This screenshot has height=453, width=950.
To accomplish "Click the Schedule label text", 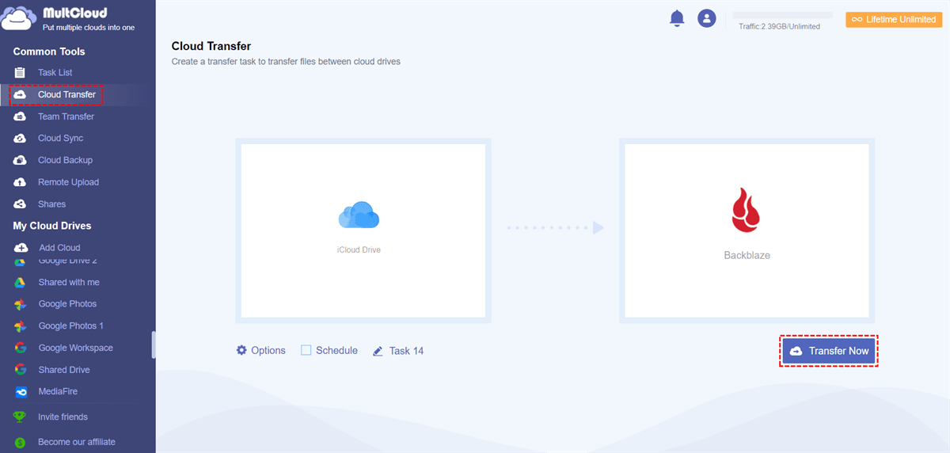I will 336,350.
